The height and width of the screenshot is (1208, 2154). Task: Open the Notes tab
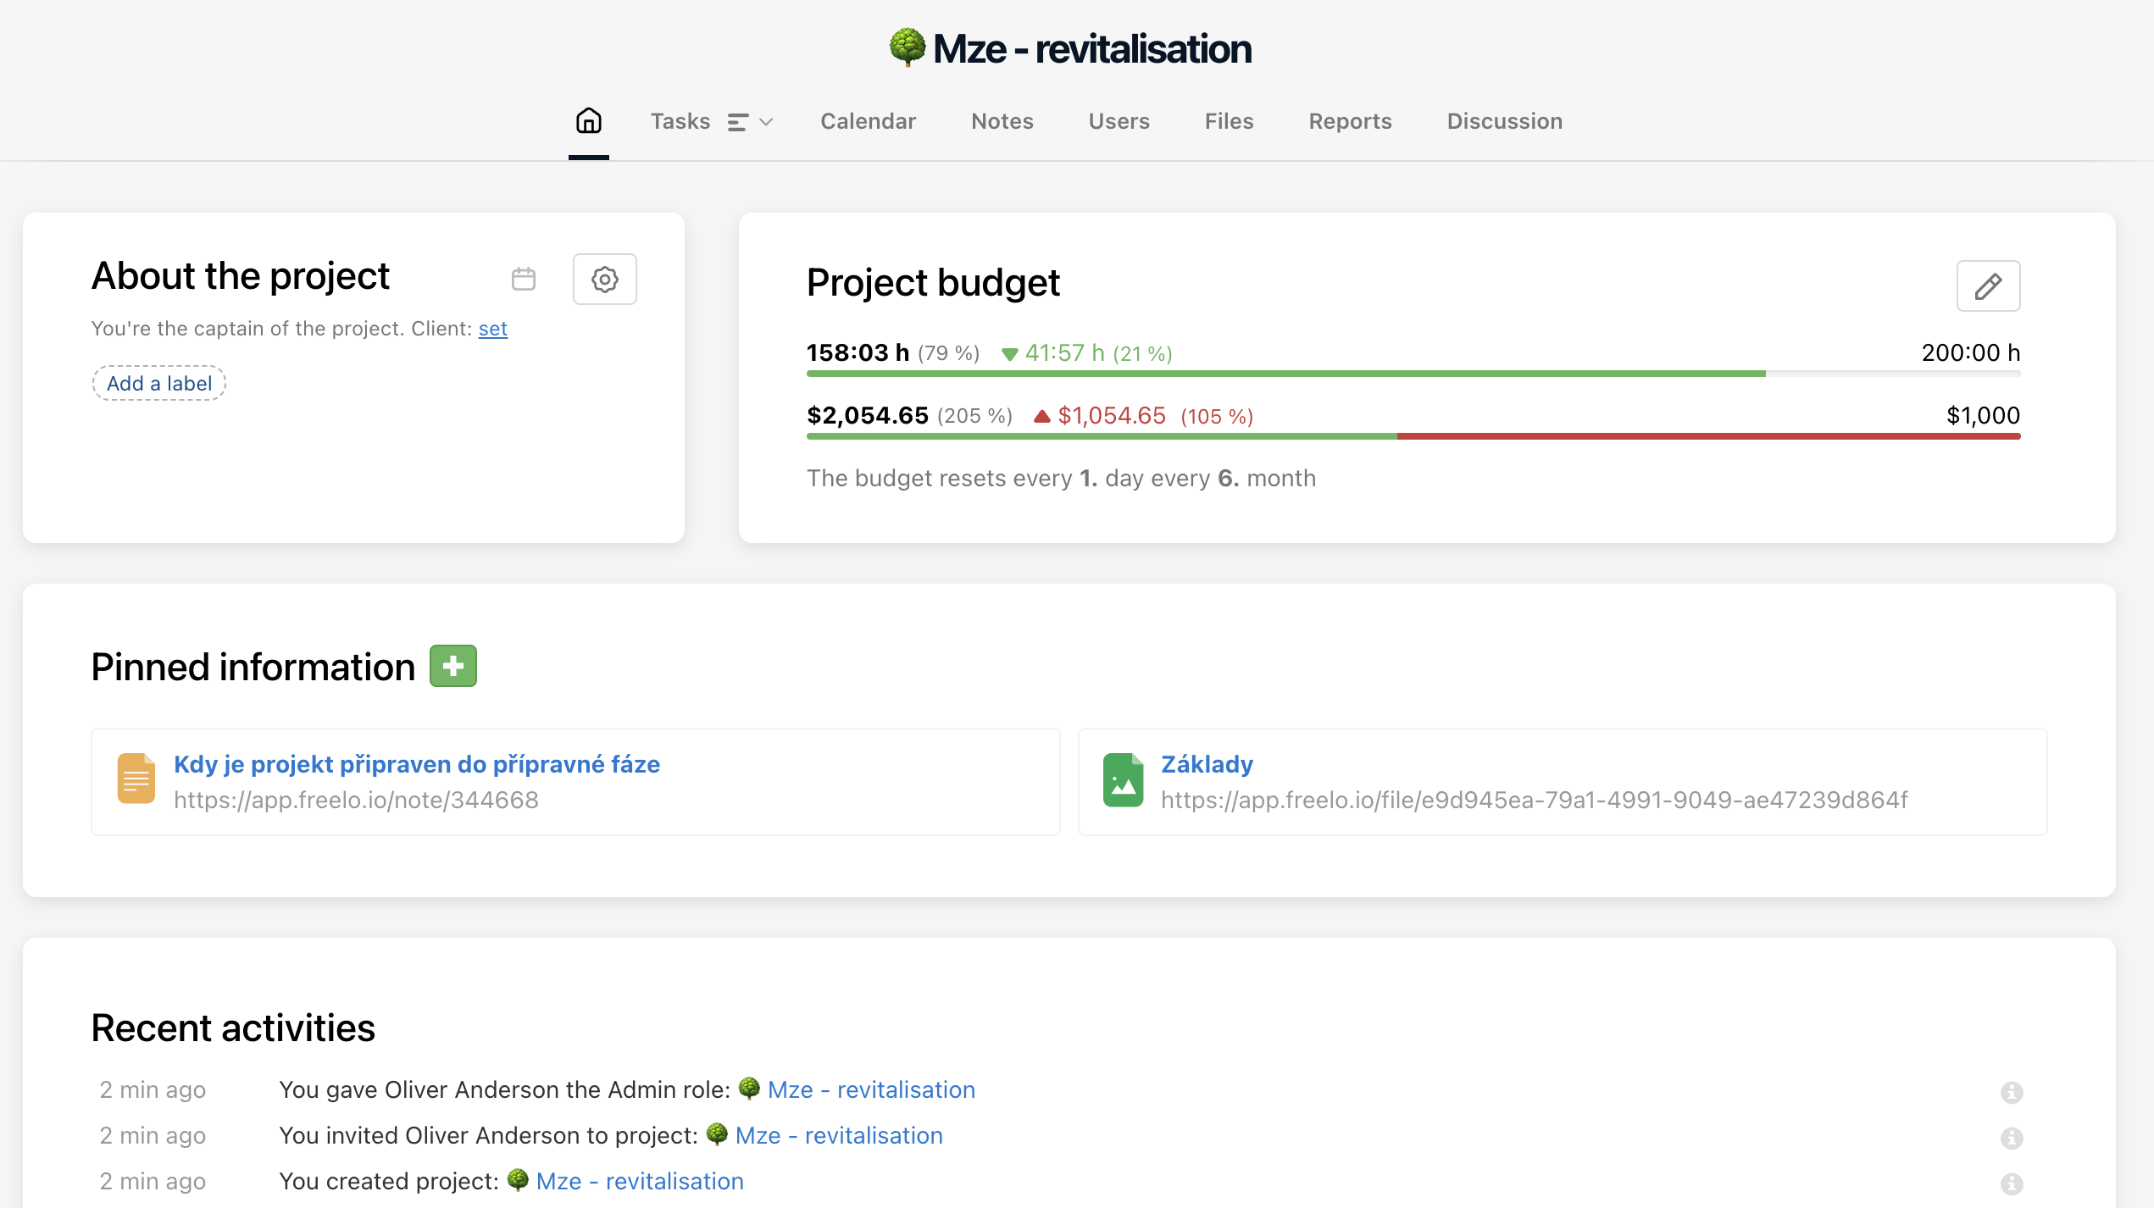1002,121
